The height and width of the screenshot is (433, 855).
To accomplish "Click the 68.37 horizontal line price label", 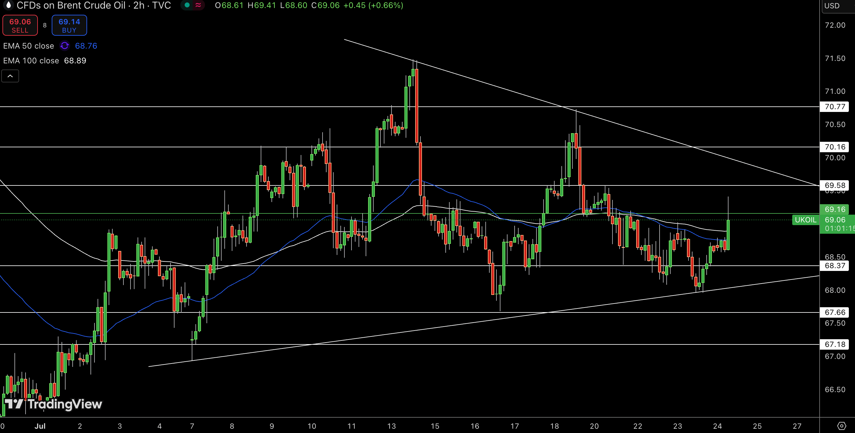I will click(834, 266).
